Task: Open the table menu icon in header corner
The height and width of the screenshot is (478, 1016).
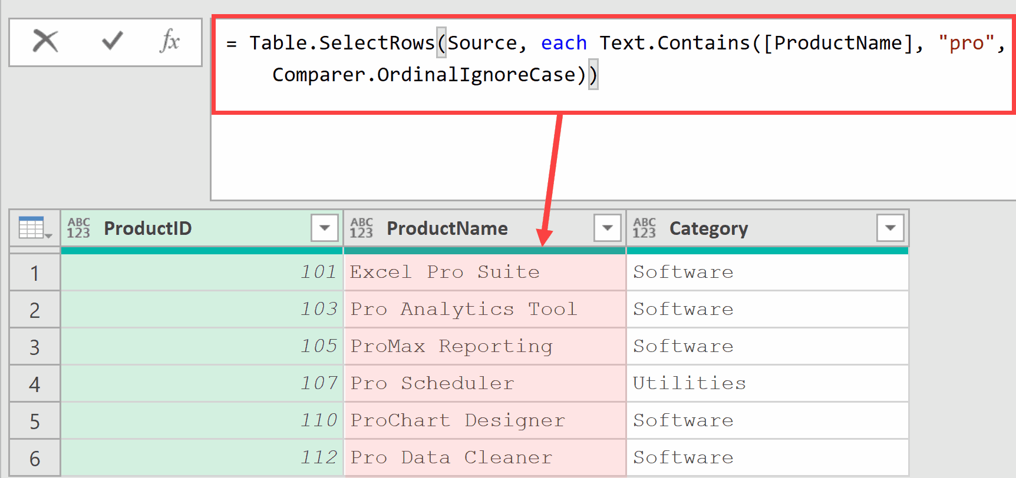Action: coord(35,228)
